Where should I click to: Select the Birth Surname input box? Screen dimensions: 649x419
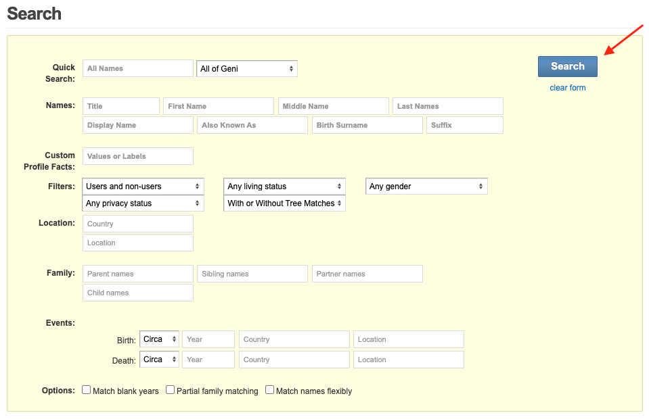click(367, 125)
